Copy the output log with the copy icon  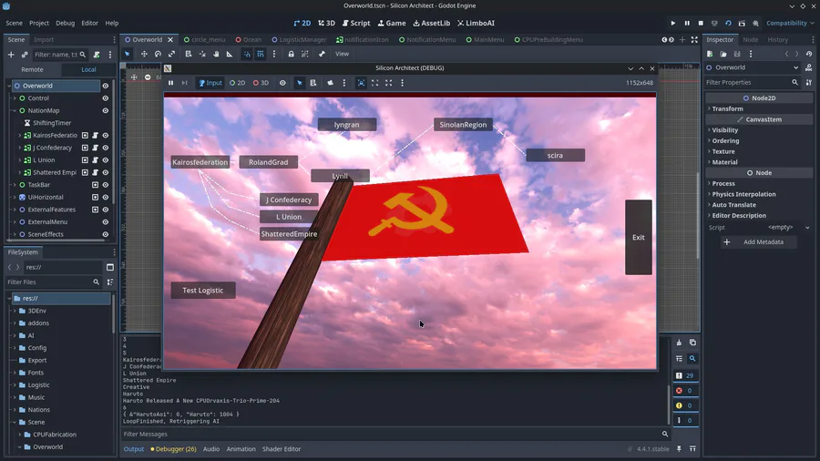(x=692, y=343)
